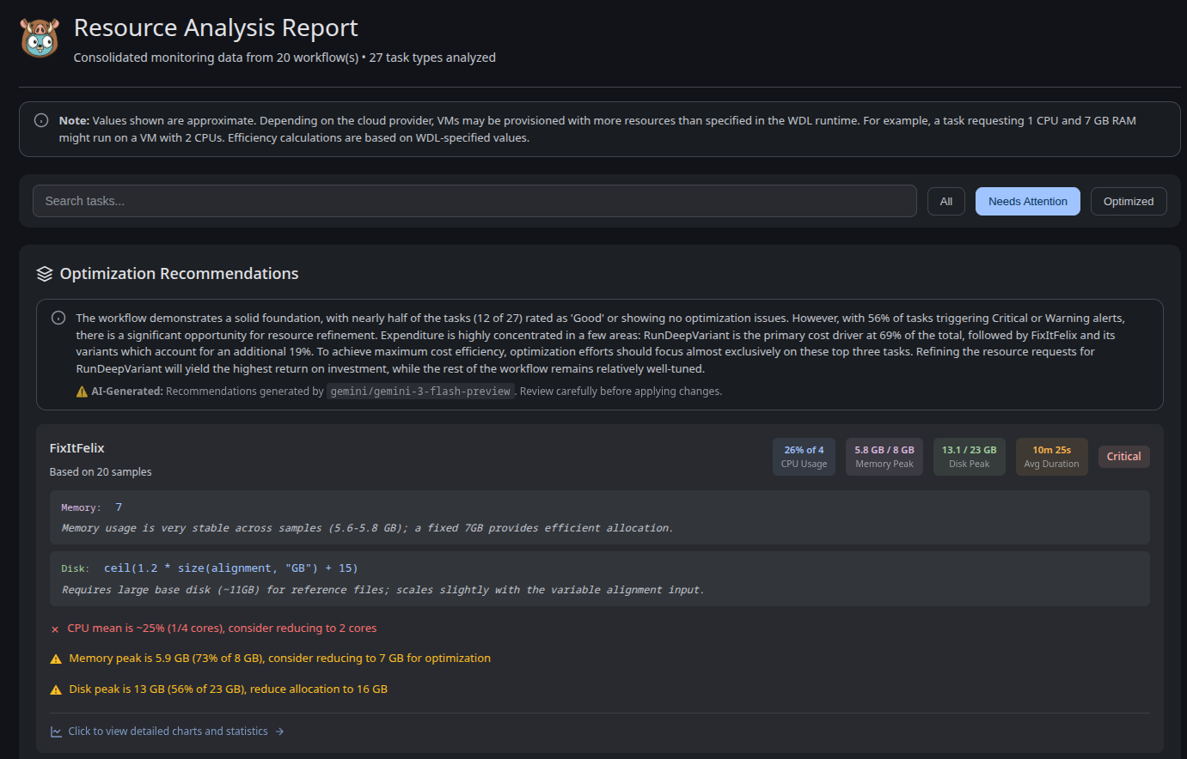The width and height of the screenshot is (1187, 759).
Task: Click the warning icon beside Disk peak message
Action: [56, 689]
